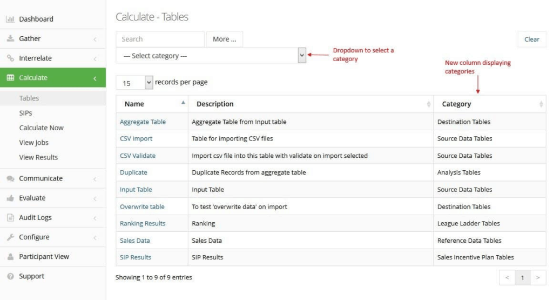This screenshot has height=300, width=553.
Task: Click the Evaluate thumbs-up icon
Action: (10, 198)
